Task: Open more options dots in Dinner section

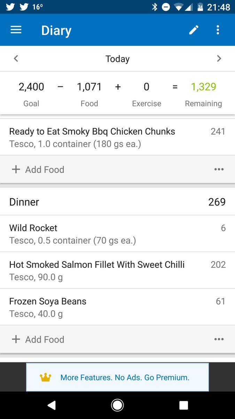Action: click(x=219, y=339)
